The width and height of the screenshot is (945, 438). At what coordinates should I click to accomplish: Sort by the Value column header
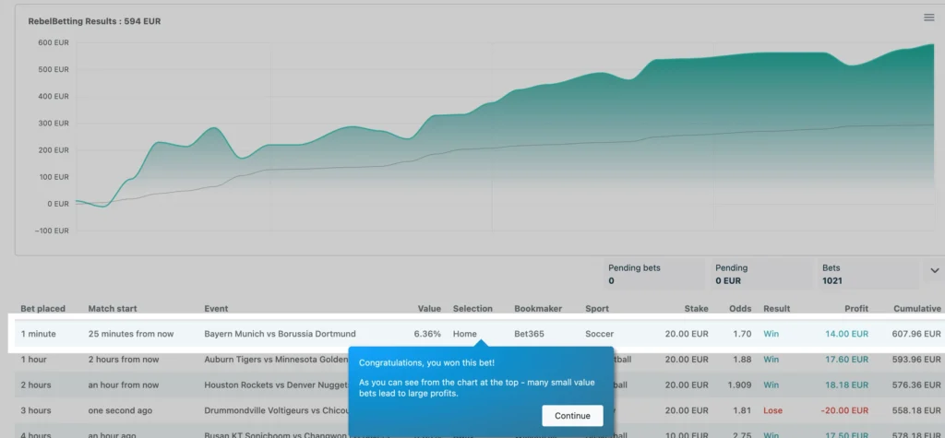[429, 309]
